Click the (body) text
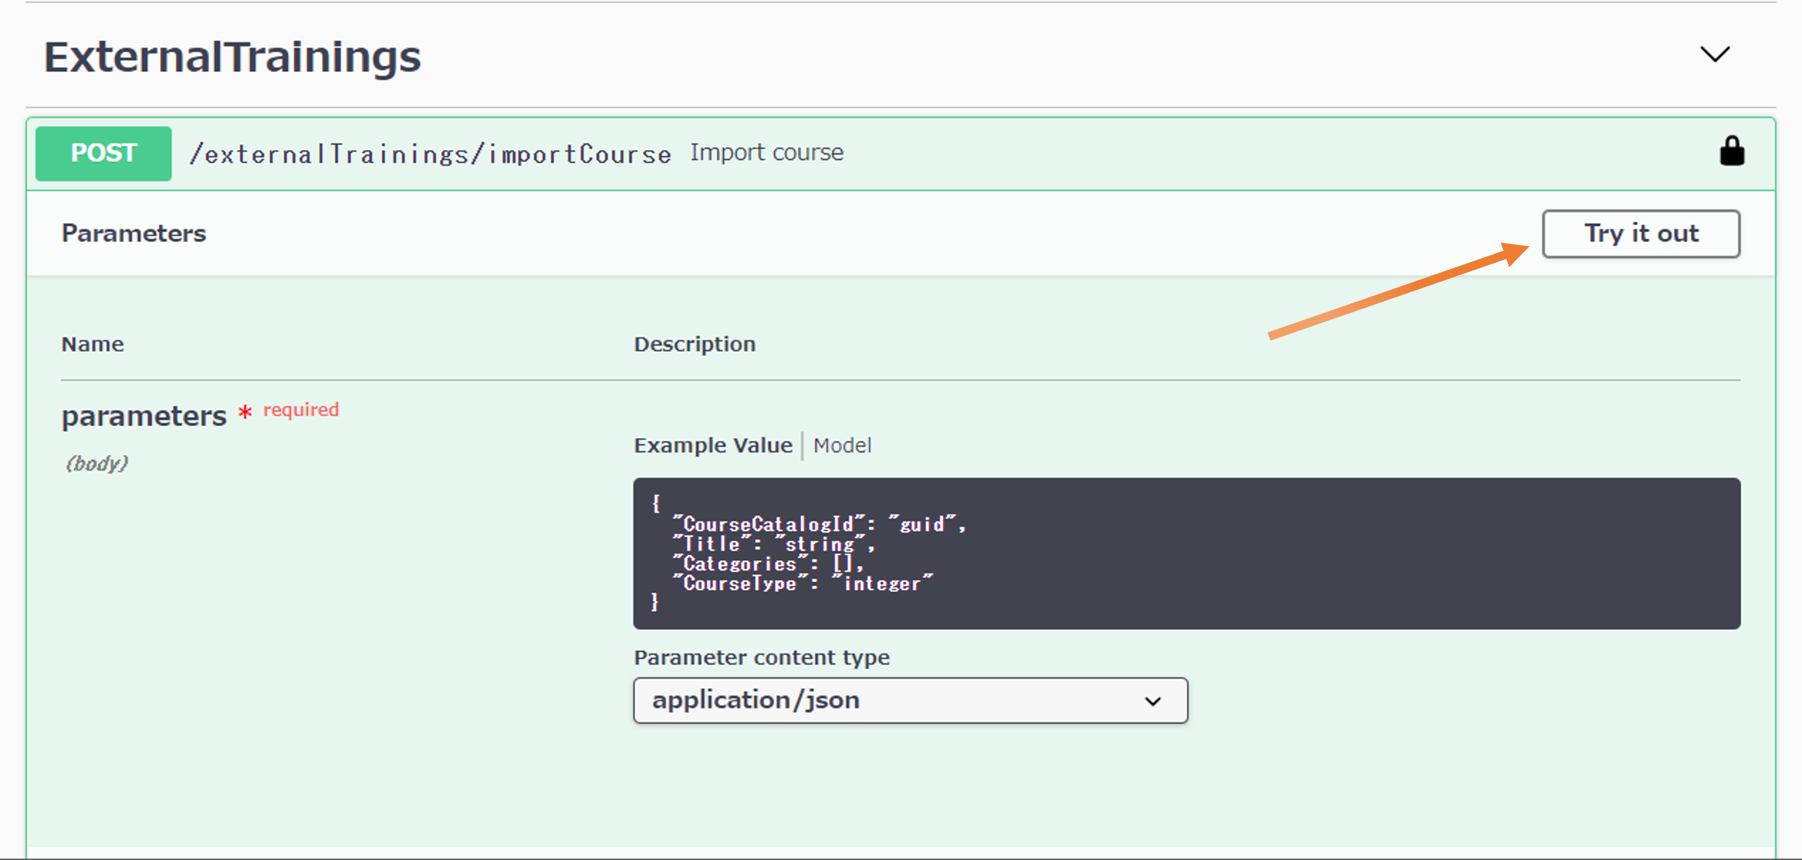The width and height of the screenshot is (1802, 860). click(x=97, y=464)
